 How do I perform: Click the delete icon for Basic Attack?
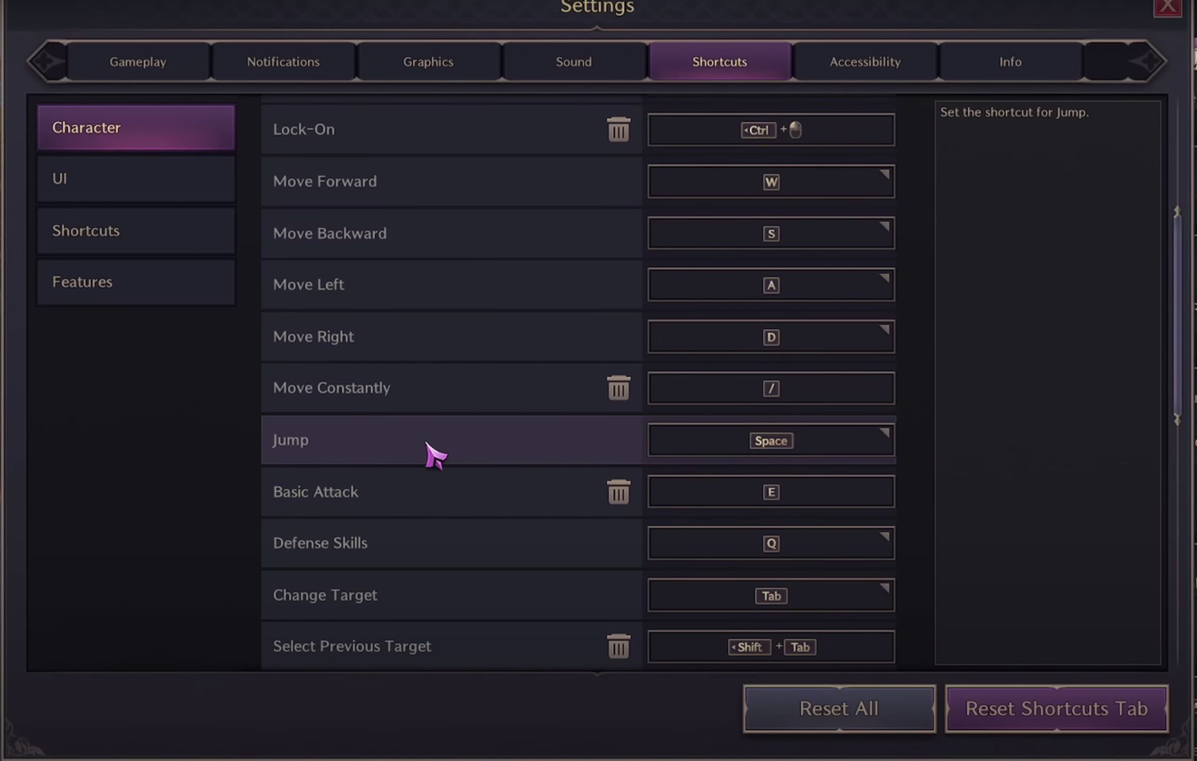point(618,491)
